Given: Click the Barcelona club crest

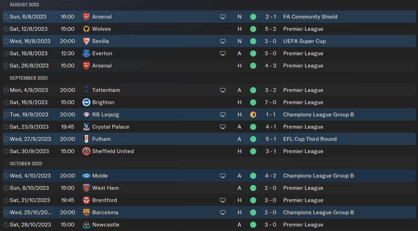Looking at the screenshot, I should (86, 212).
